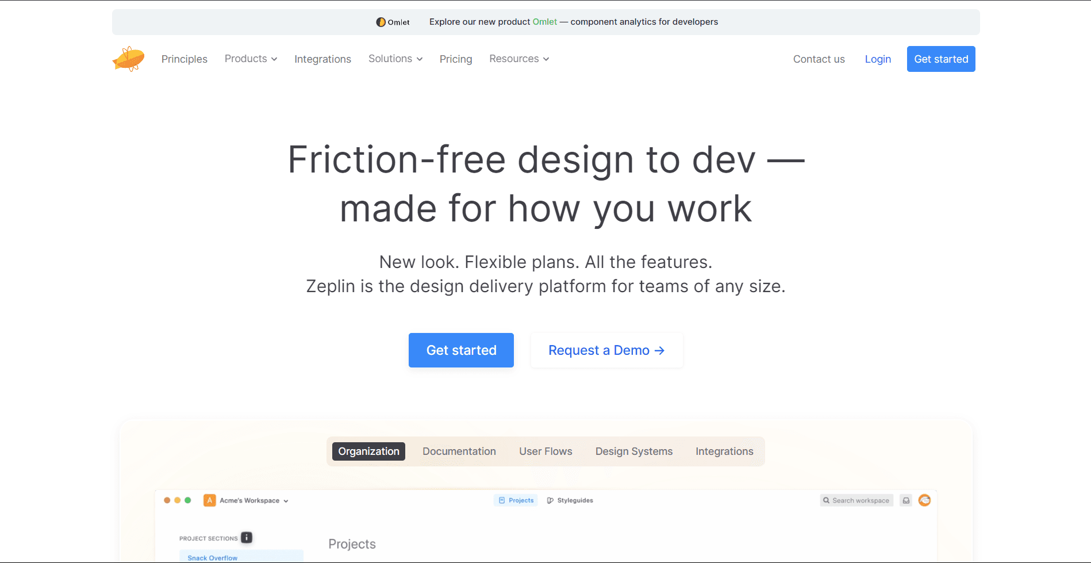Open Acme's Workspace switcher dropdown
1091x563 pixels.
click(253, 500)
